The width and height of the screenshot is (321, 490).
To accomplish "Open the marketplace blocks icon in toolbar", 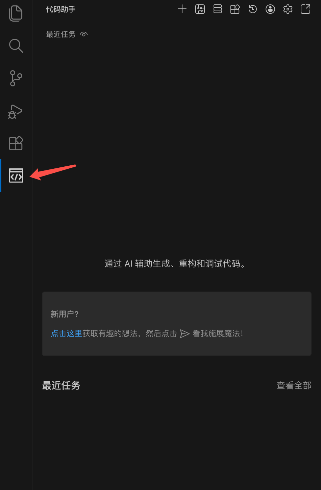I will (x=235, y=9).
